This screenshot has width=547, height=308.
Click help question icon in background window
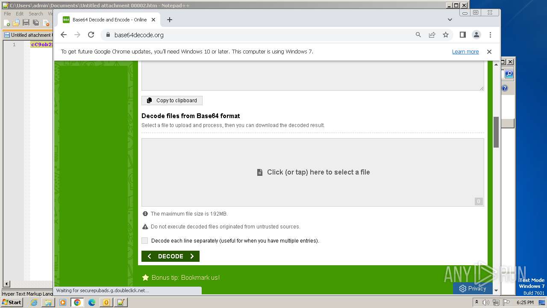pyautogui.click(x=505, y=89)
